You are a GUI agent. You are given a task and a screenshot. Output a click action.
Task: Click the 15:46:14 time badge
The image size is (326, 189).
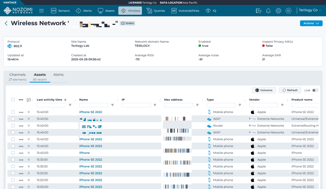click(127, 23)
